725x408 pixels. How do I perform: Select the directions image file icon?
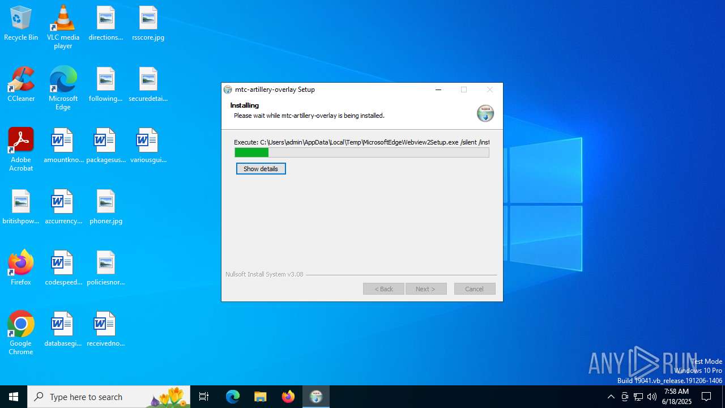point(105,24)
